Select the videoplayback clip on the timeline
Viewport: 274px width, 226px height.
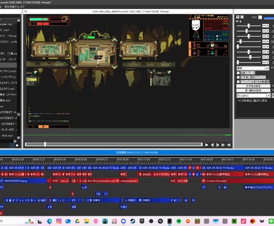(129, 181)
